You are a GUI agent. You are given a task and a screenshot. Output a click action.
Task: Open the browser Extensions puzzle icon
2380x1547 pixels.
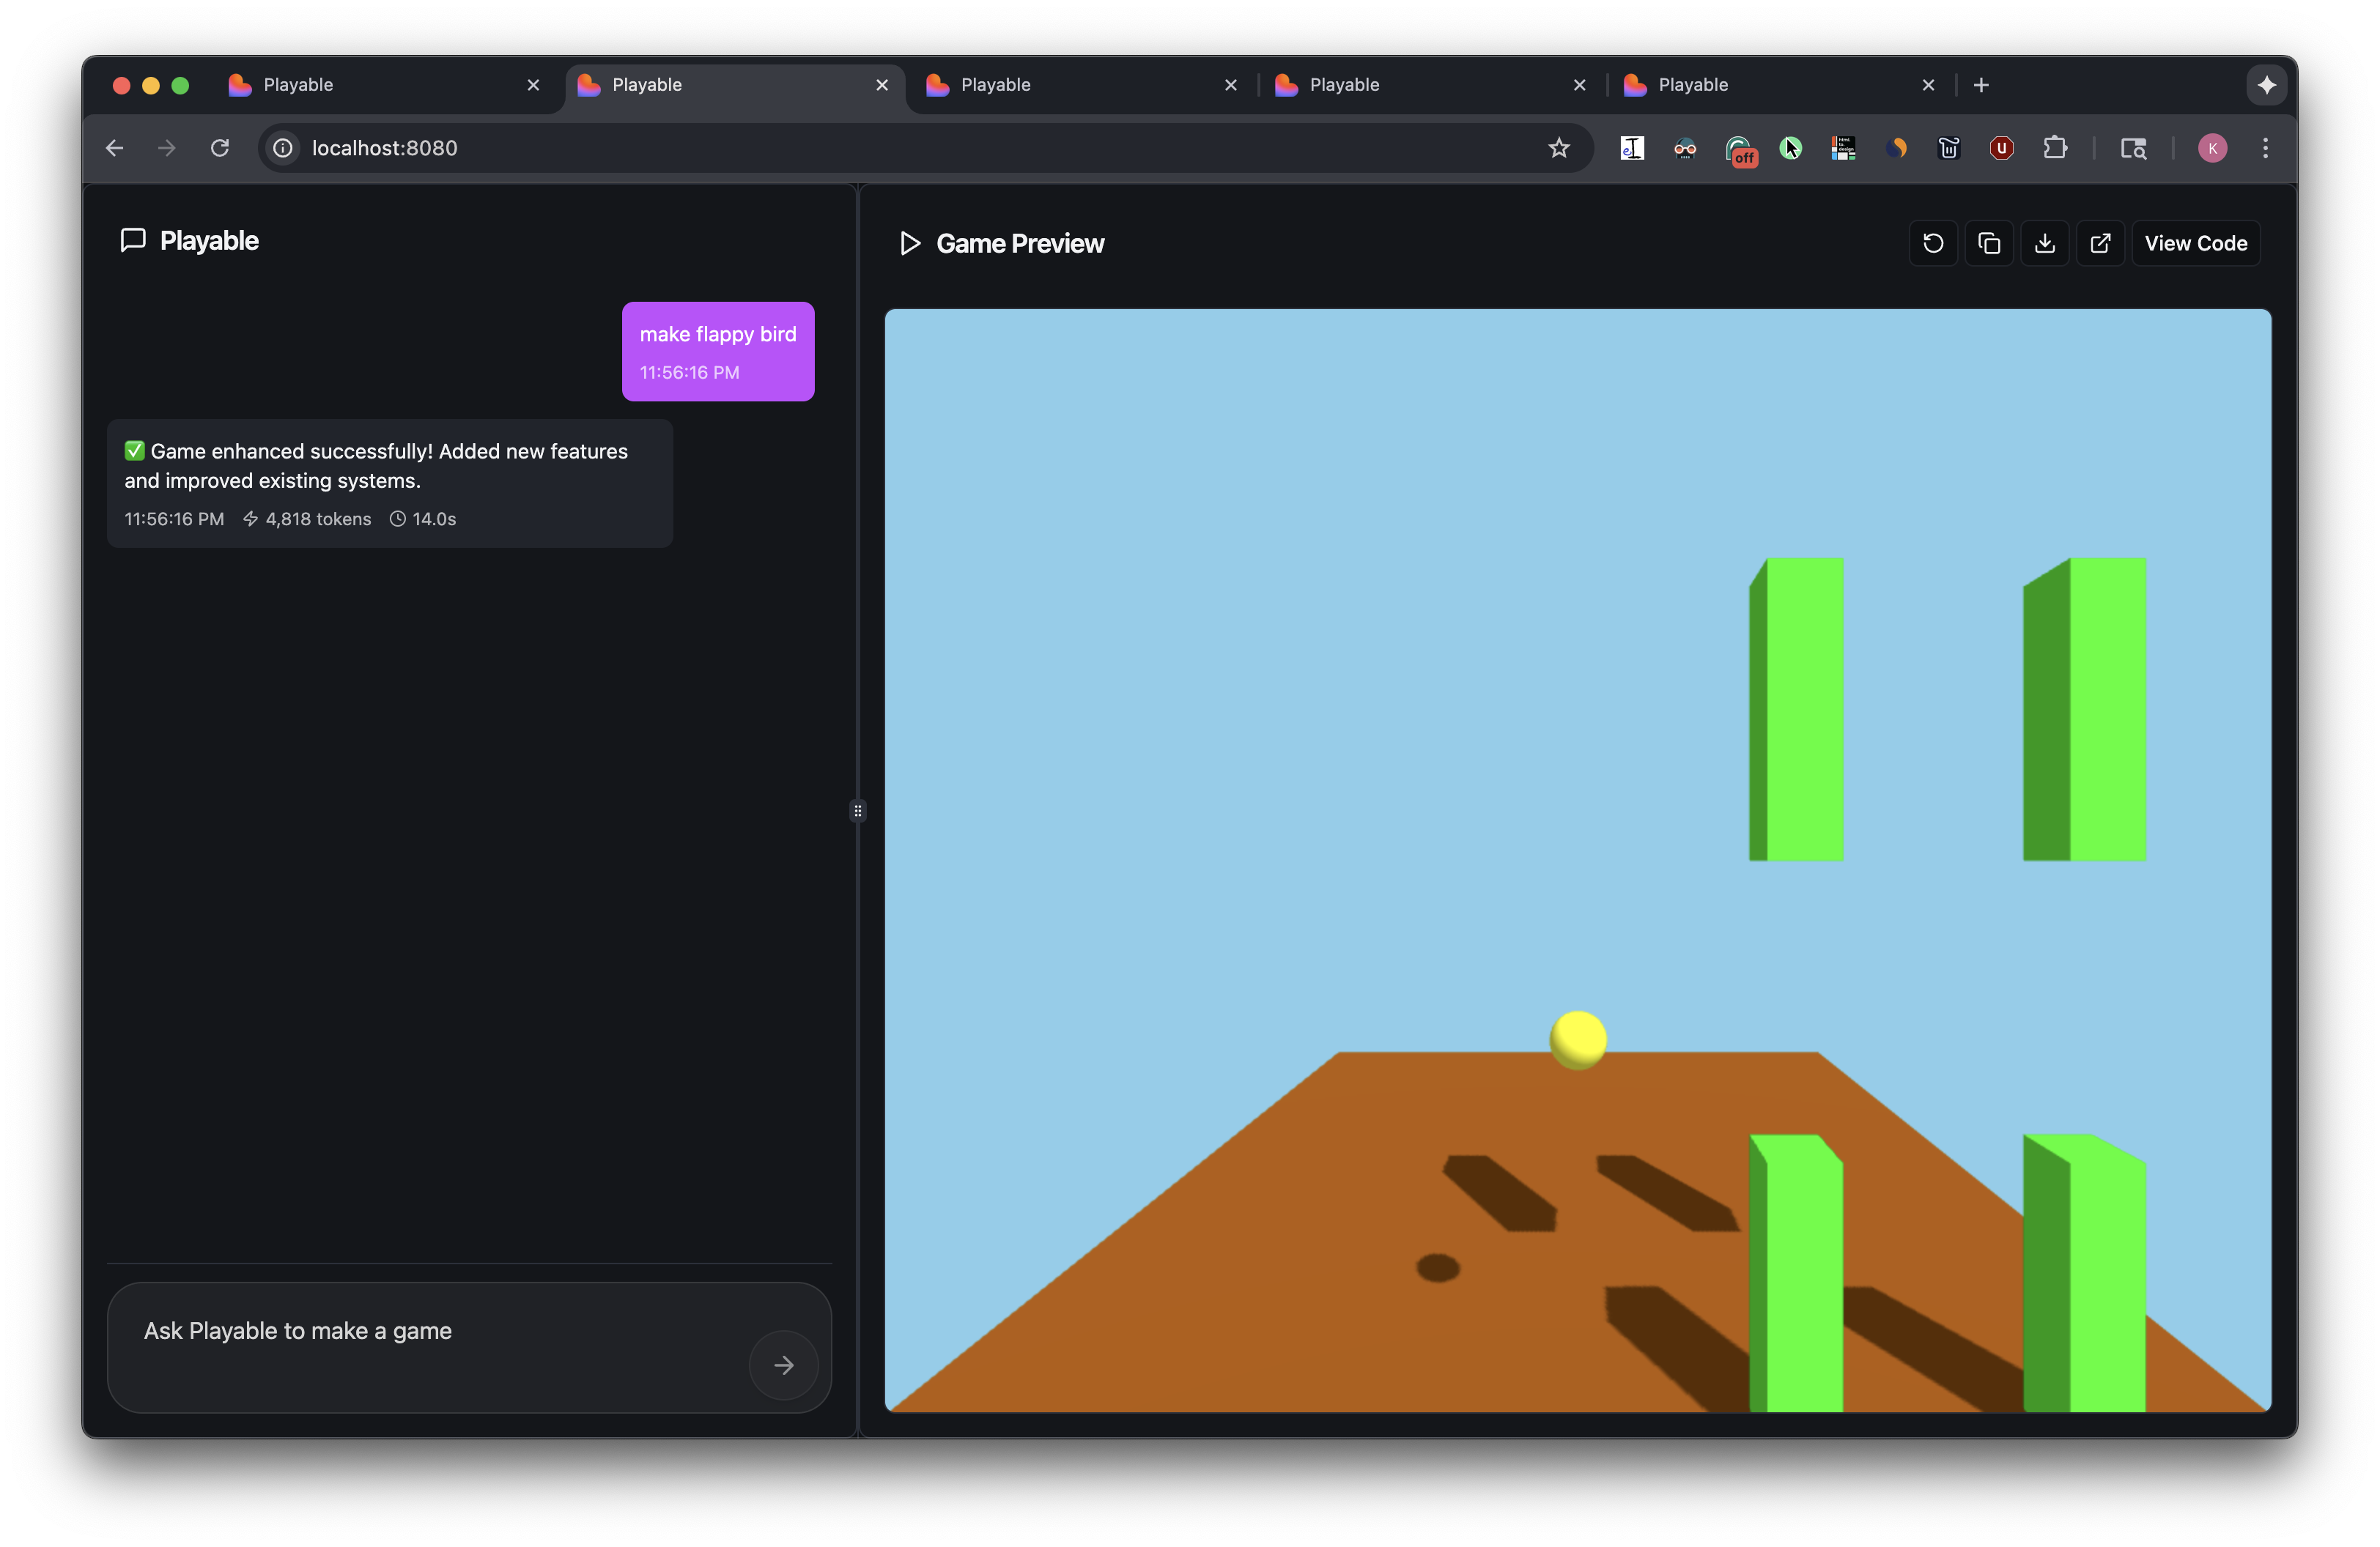click(x=2055, y=148)
